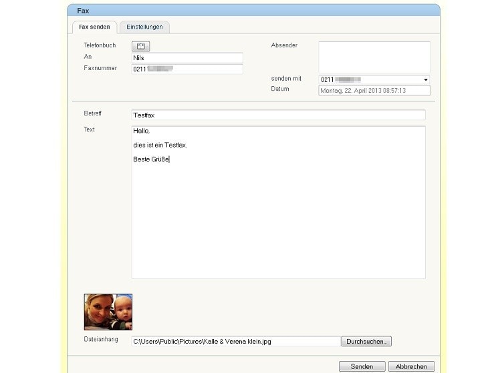
Task: Expand the 'senden mit' number dropdown
Action: [426, 80]
